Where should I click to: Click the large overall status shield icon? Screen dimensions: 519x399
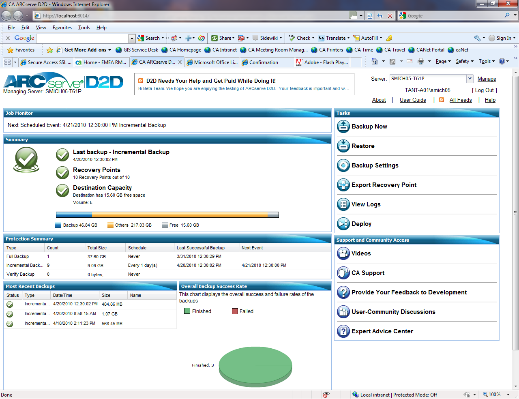[x=26, y=160]
